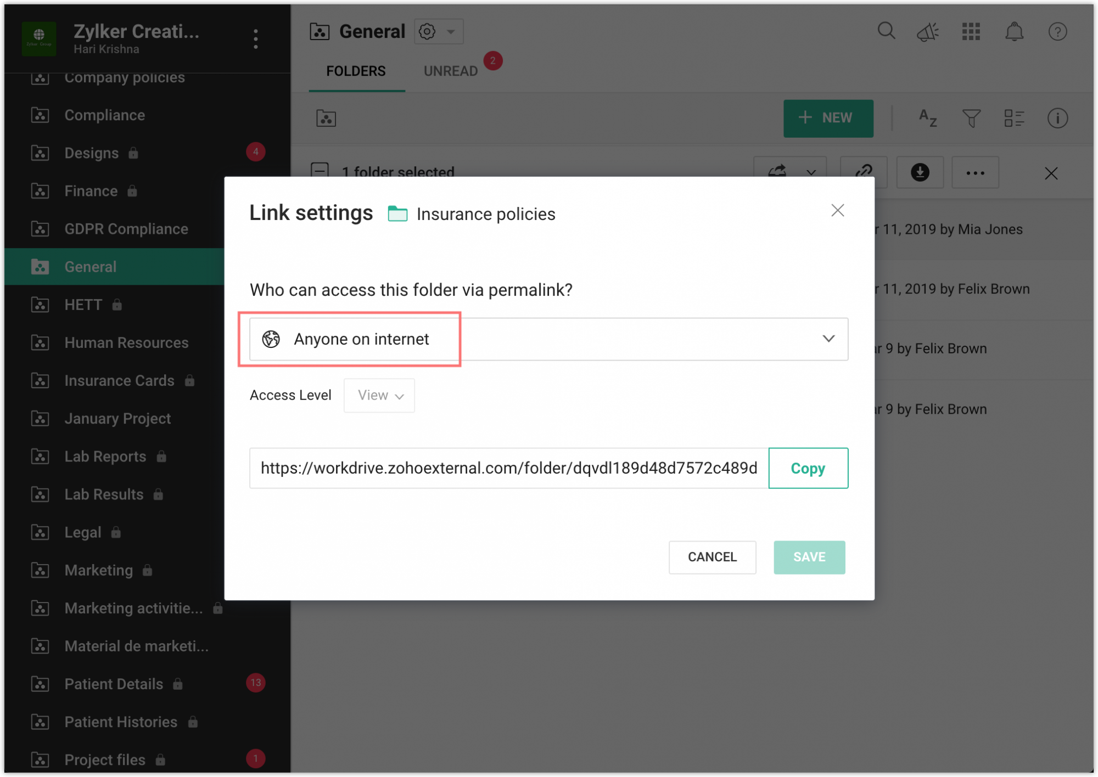The width and height of the screenshot is (1098, 777).
Task: Open sorting options with the A-Z icon
Action: pos(927,118)
